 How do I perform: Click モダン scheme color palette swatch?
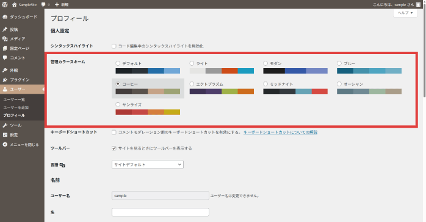pyautogui.click(x=295, y=71)
